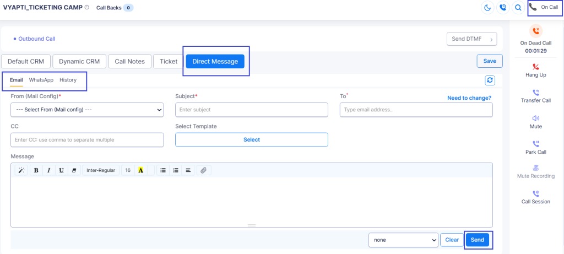This screenshot has width=564, height=254.
Task: Click the On Call status indicator
Action: (x=545, y=7)
